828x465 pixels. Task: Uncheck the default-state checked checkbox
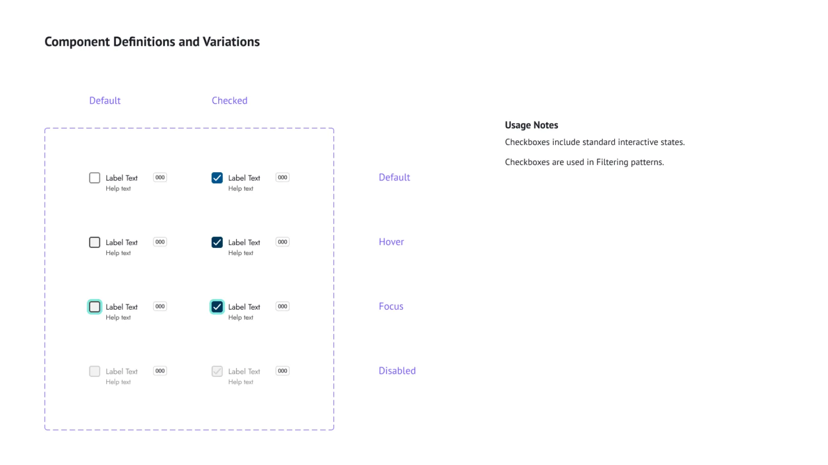(217, 178)
